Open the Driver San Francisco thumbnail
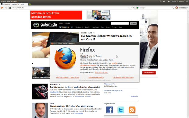 click(41, 73)
